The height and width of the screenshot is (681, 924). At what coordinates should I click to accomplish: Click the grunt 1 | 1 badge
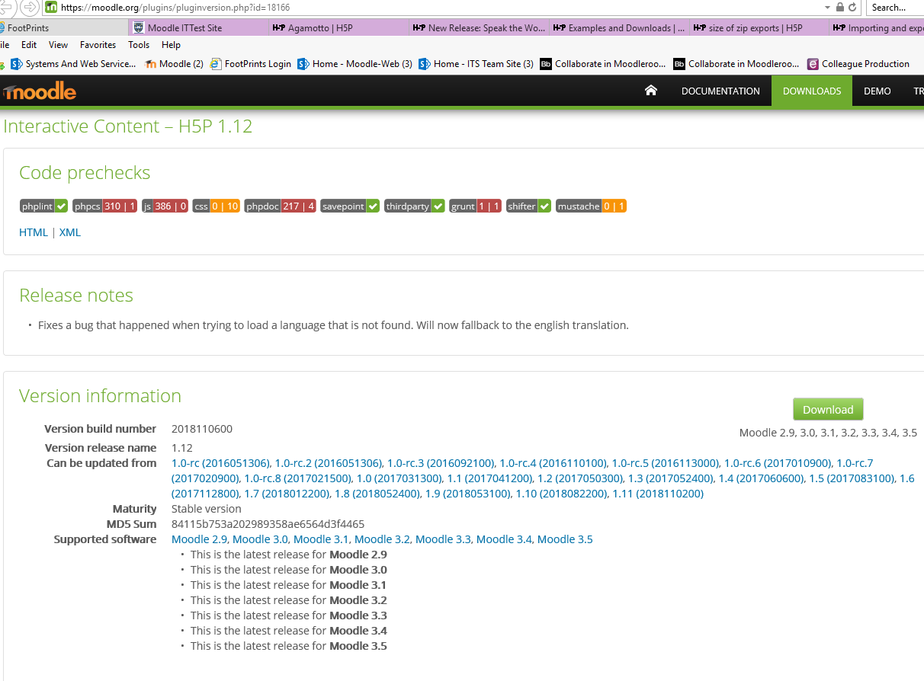click(x=475, y=206)
